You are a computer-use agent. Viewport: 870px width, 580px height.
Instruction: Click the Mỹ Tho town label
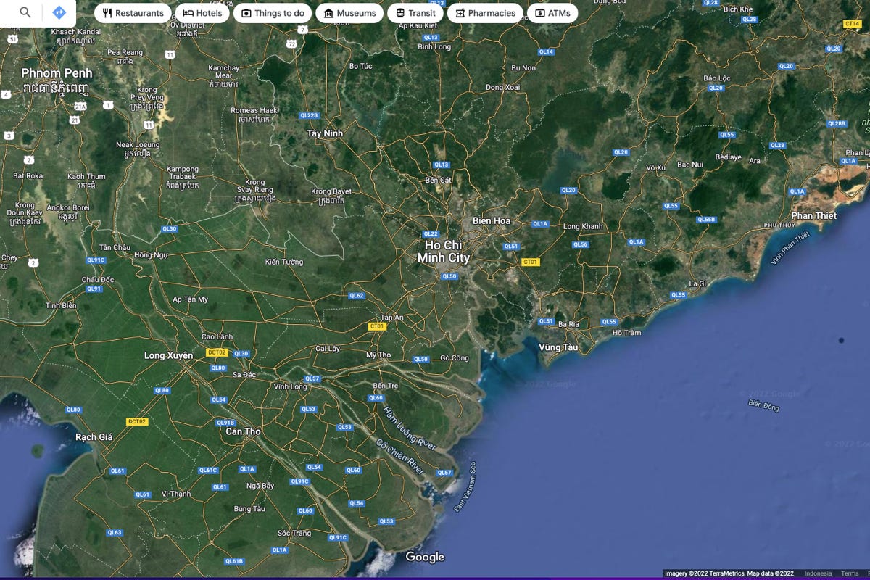[378, 355]
